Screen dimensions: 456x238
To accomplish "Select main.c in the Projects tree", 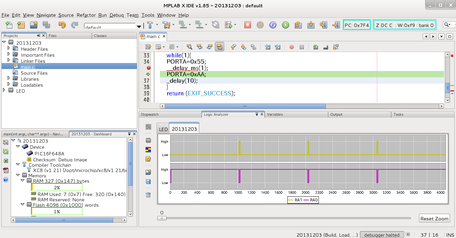I will coord(27,67).
